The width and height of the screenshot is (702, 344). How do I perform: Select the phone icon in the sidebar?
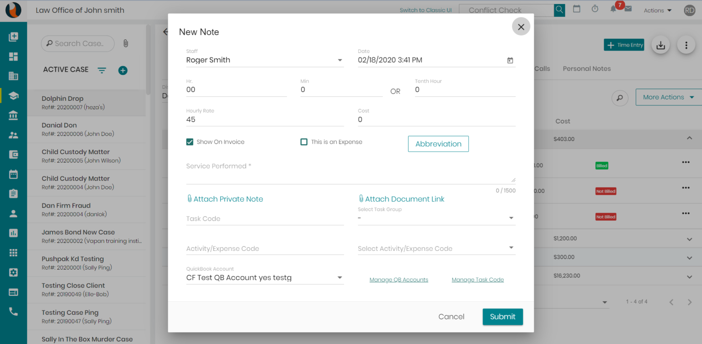pos(13,312)
